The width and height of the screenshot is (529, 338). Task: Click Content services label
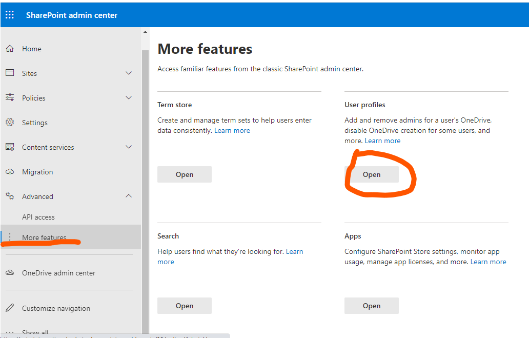coord(48,148)
